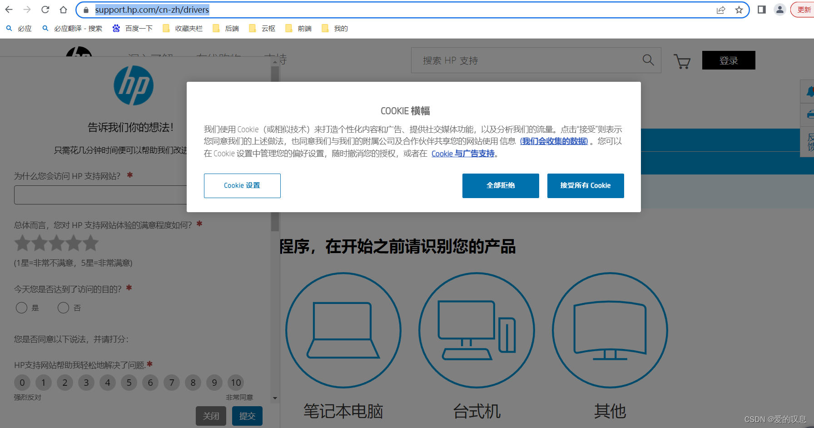Image resolution: width=814 pixels, height=428 pixels.
Task: Bookmark this page with star icon
Action: point(739,10)
